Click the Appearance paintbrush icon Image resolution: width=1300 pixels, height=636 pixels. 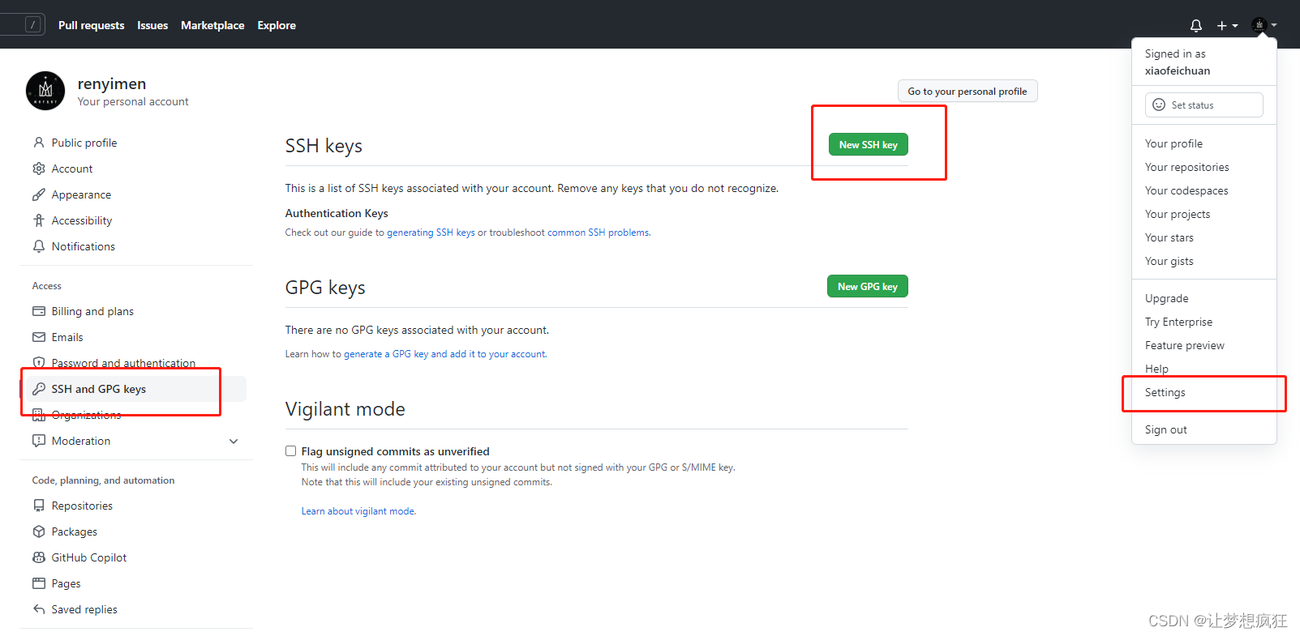coord(39,194)
